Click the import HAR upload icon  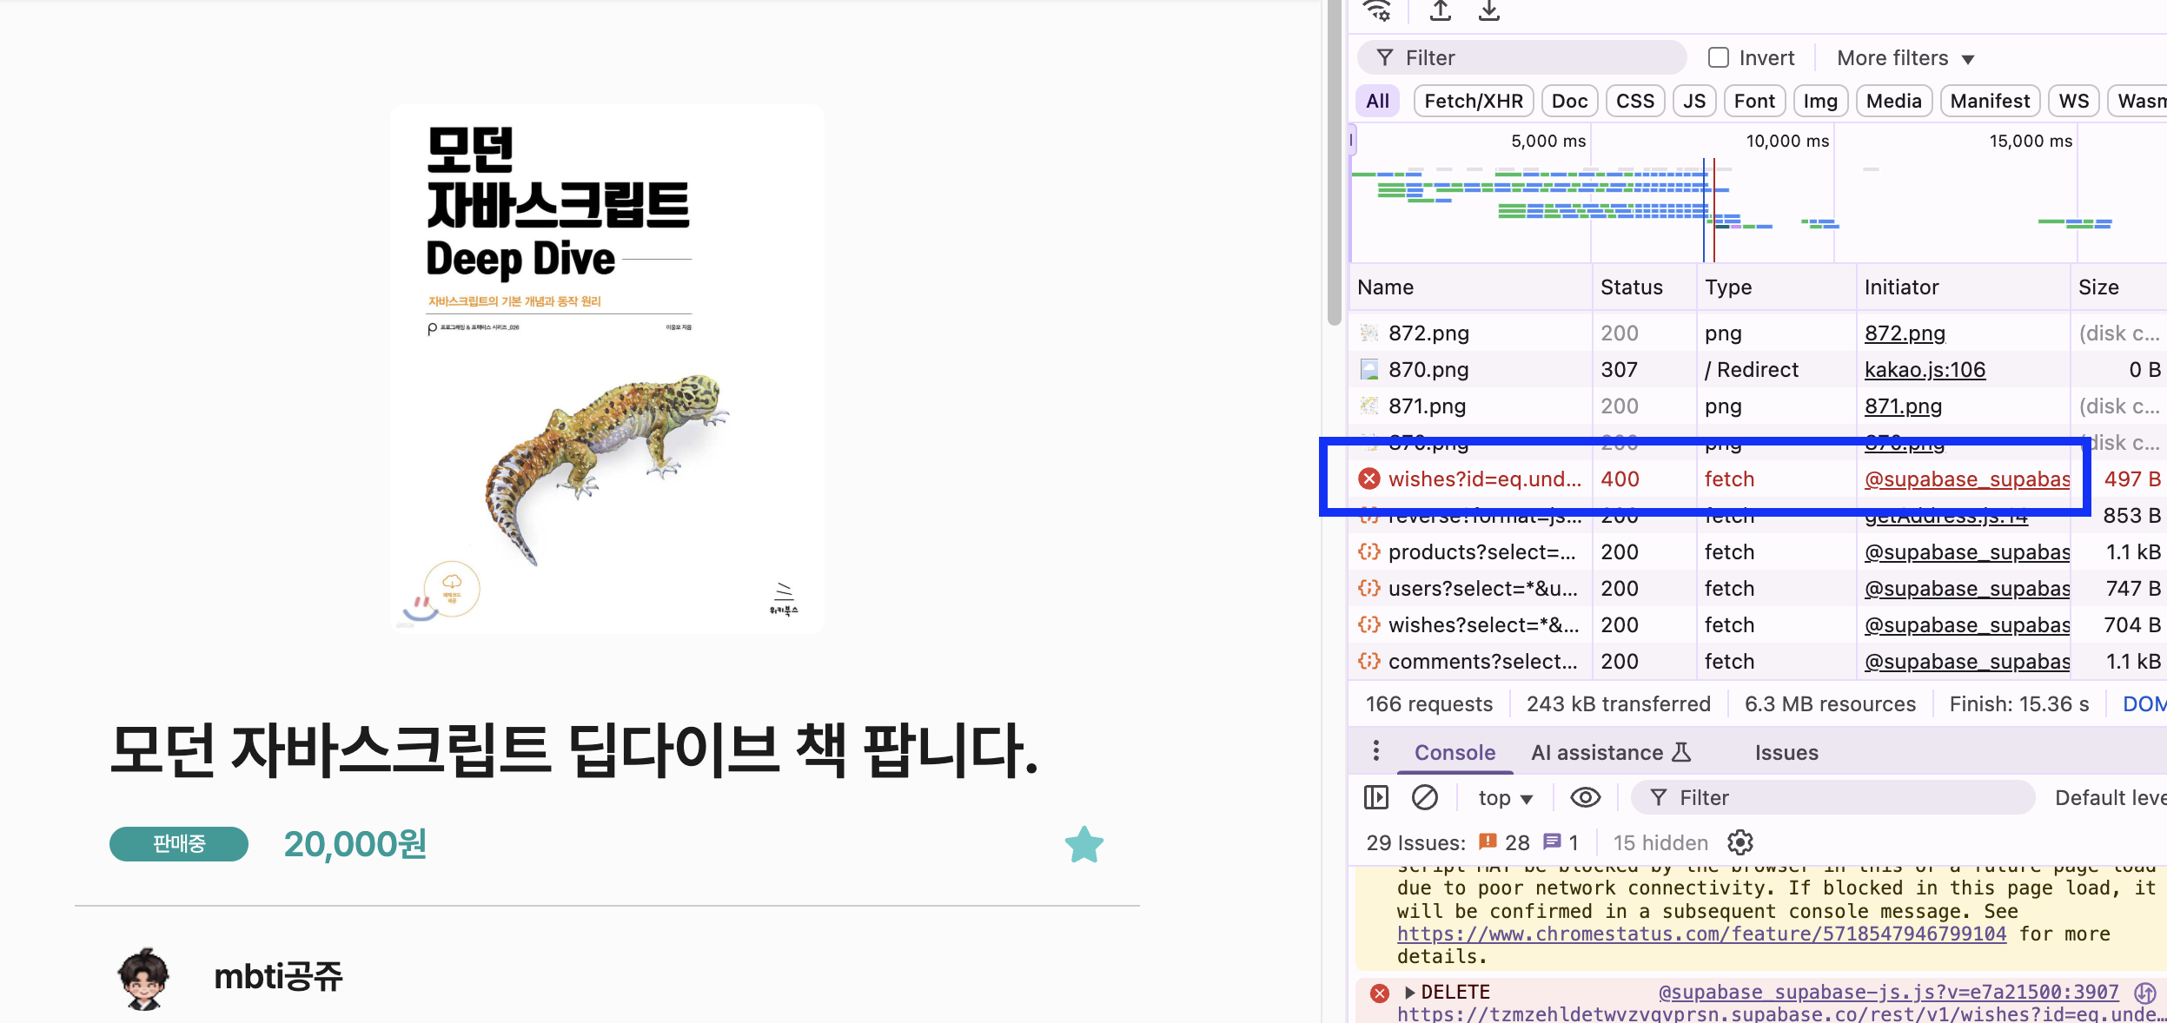1441,10
